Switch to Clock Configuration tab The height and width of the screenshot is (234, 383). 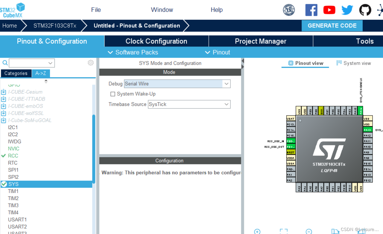pos(156,41)
